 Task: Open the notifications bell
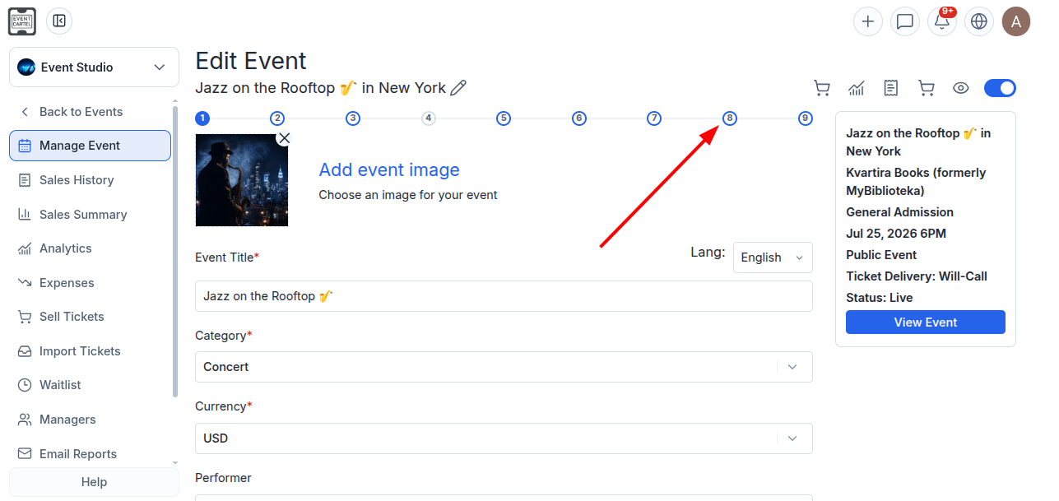942,21
